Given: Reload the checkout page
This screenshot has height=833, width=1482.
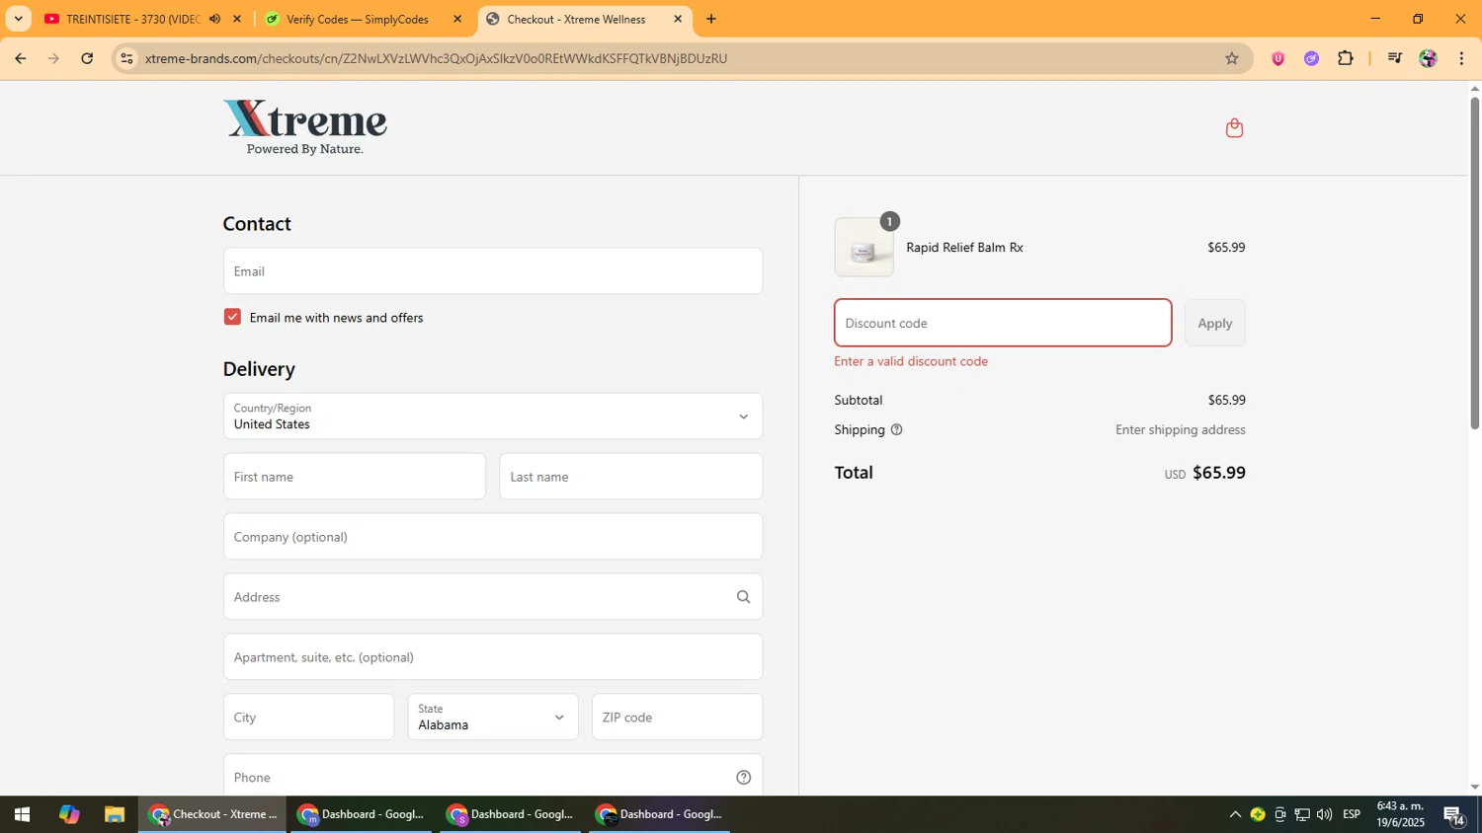Looking at the screenshot, I should (87, 58).
